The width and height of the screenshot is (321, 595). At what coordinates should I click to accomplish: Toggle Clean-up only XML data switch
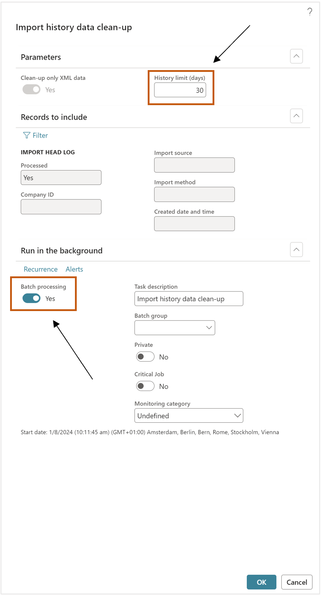[31, 90]
